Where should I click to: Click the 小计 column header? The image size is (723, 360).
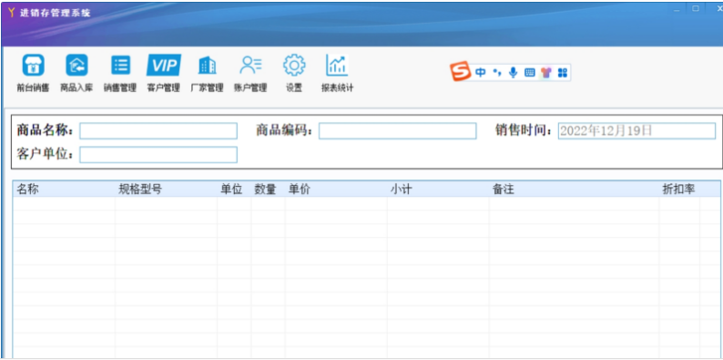[x=438, y=189]
